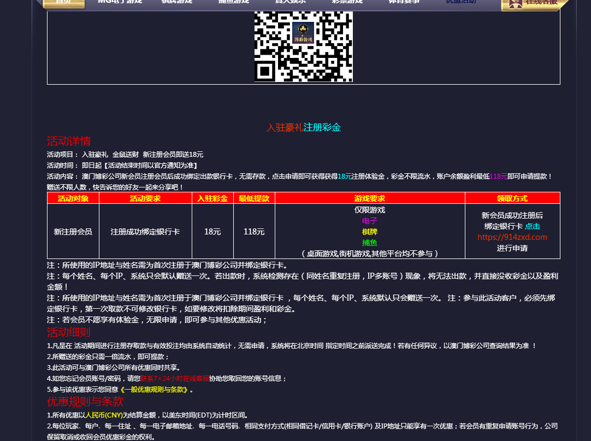Click the 活动项目 line about 新注册会员即送18元
This screenshot has width=591, height=441.
125,154
